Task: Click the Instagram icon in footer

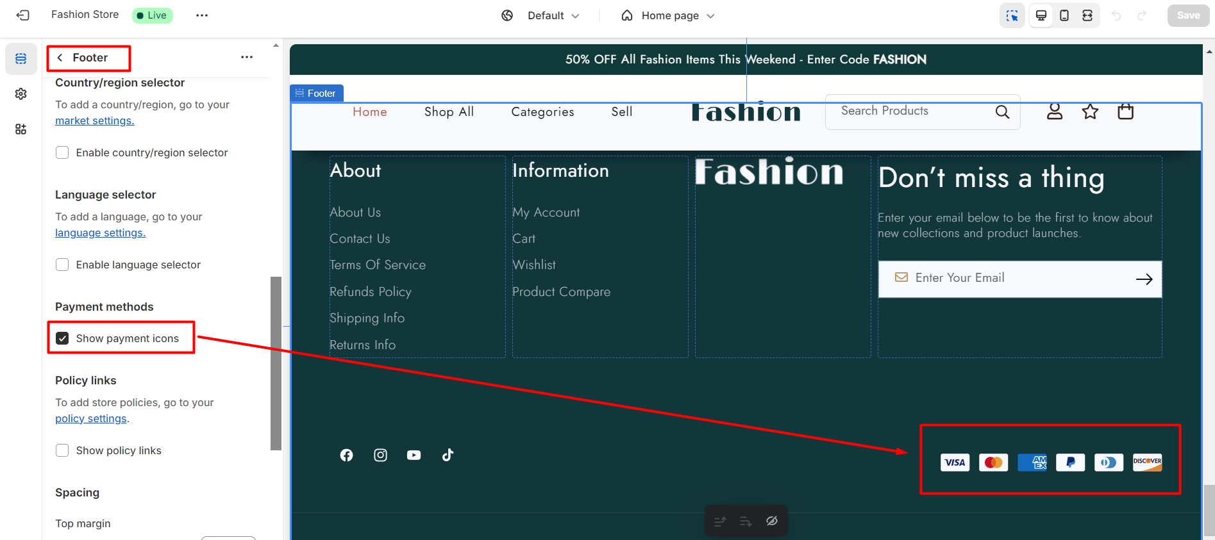Action: click(380, 455)
